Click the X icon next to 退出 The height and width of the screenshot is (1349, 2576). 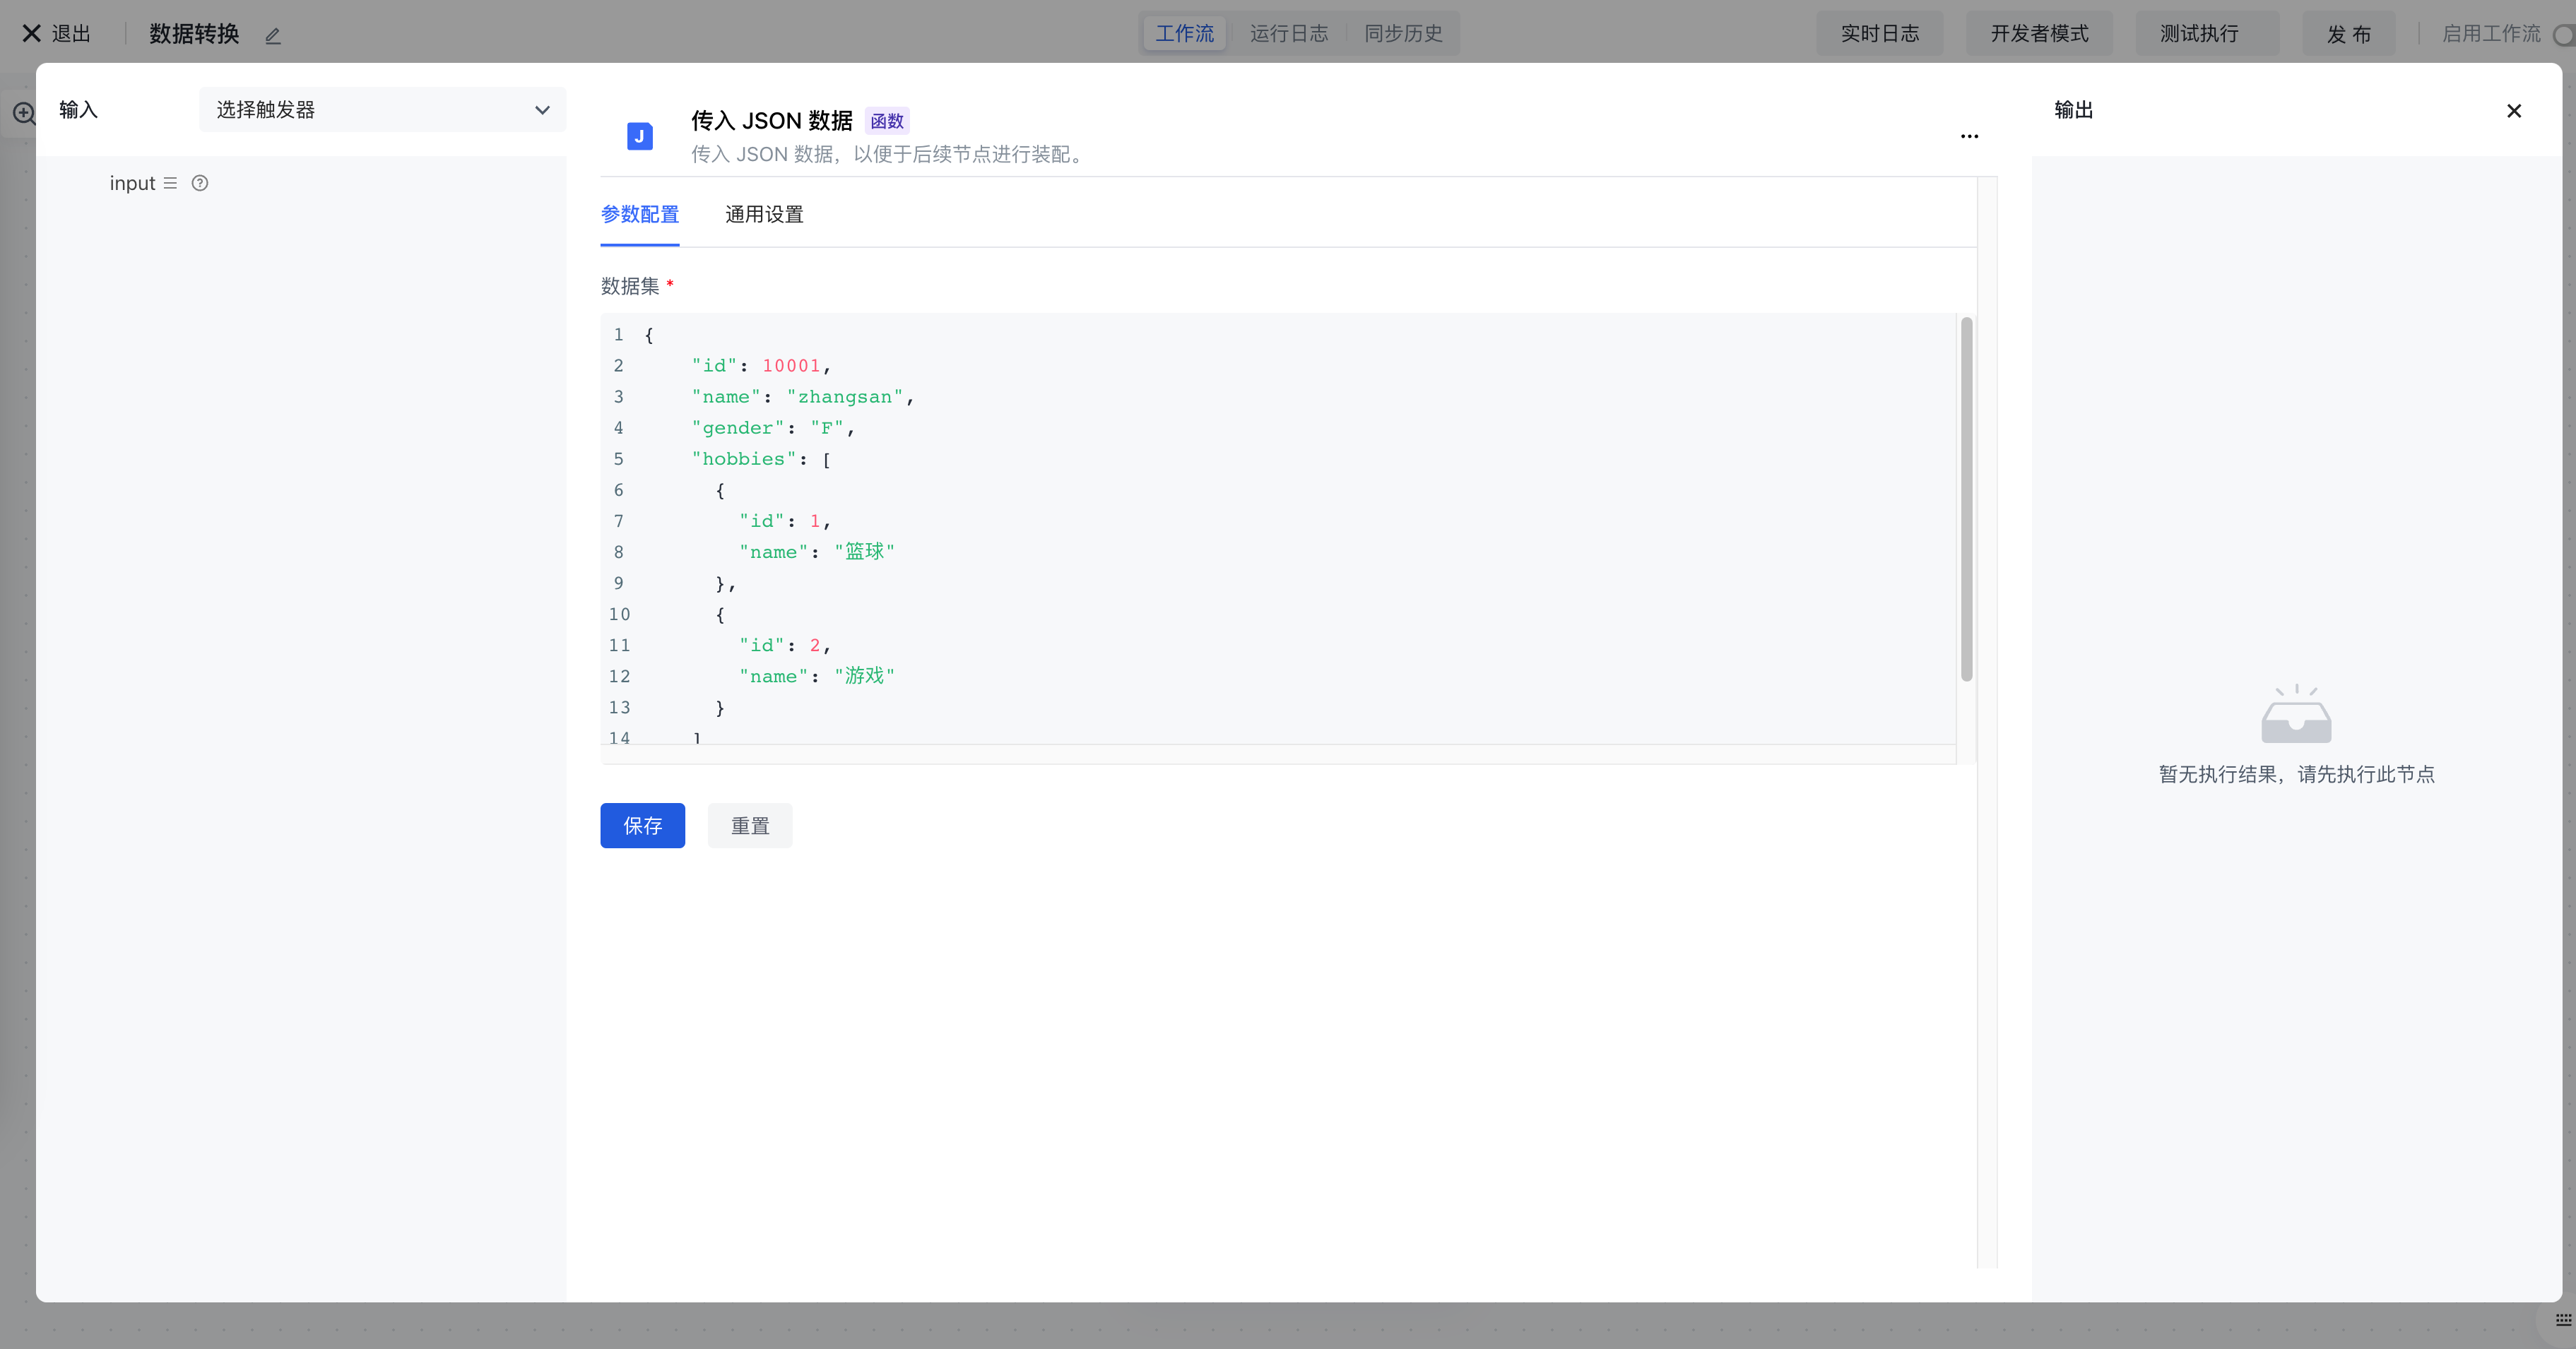point(31,33)
